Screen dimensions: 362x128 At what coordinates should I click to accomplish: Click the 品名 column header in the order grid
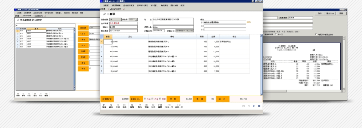[130, 37]
